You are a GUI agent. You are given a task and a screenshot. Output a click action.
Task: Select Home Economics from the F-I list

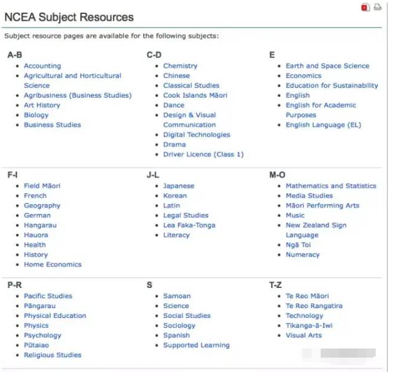point(53,265)
